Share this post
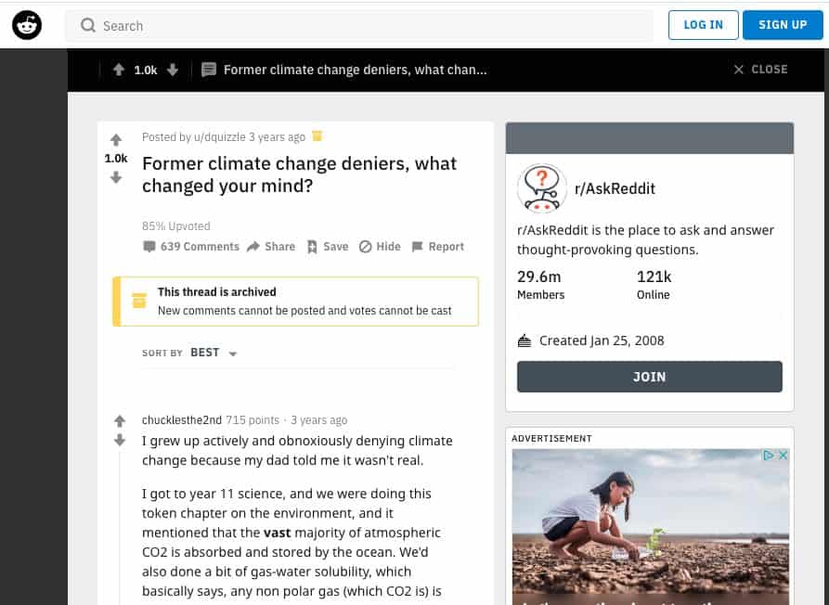This screenshot has height=605, width=829. pos(271,247)
